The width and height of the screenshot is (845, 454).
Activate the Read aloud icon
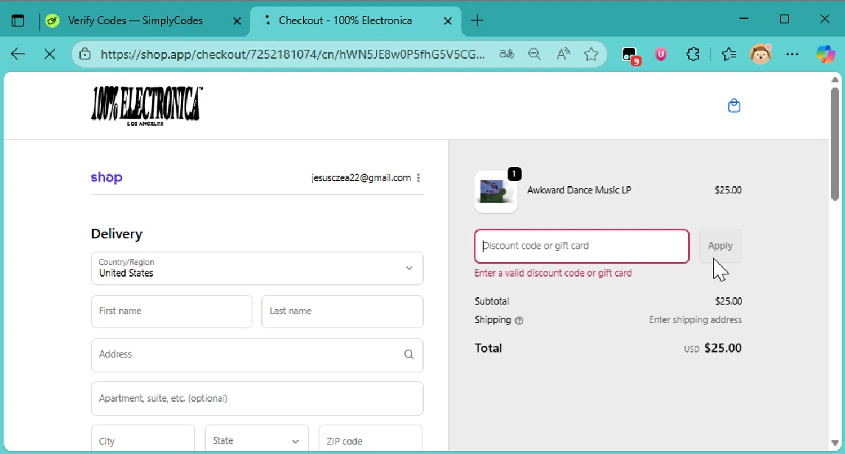(563, 54)
